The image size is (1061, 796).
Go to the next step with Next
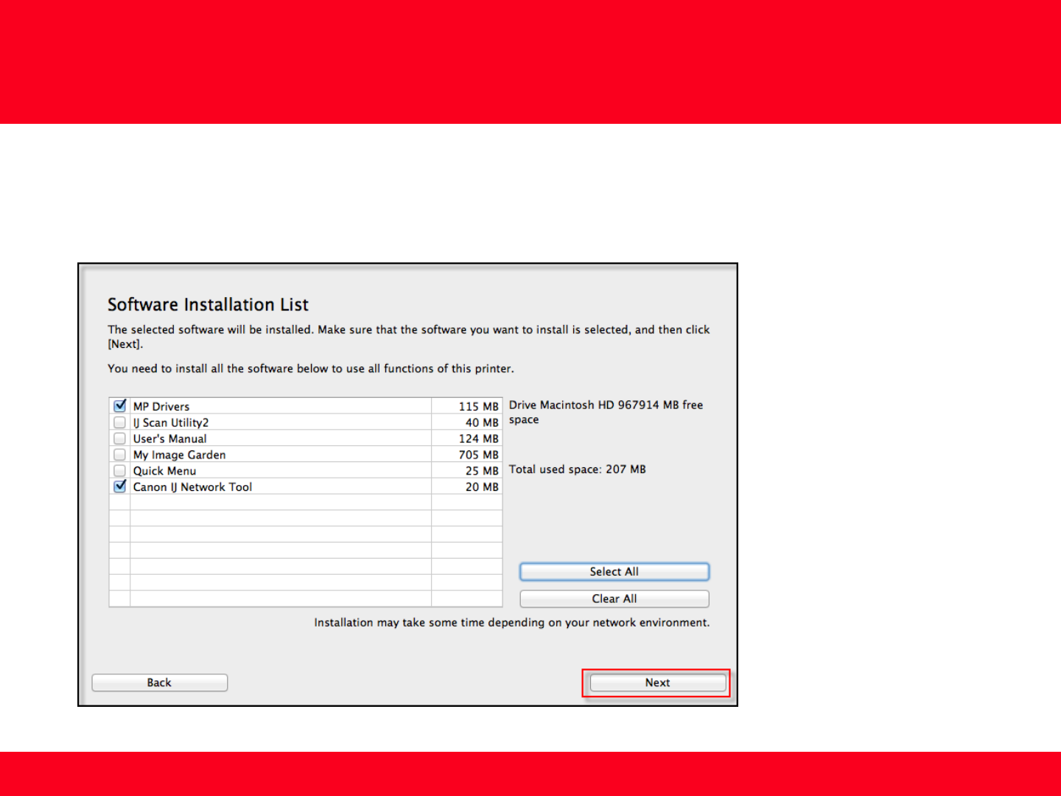point(658,682)
